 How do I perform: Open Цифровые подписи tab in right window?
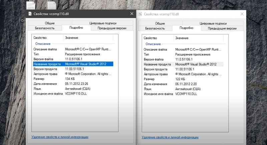[213, 23]
